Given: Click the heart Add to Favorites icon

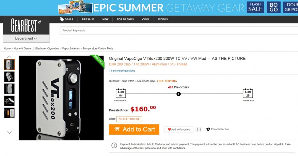Looking at the screenshot, I should [x=169, y=130].
